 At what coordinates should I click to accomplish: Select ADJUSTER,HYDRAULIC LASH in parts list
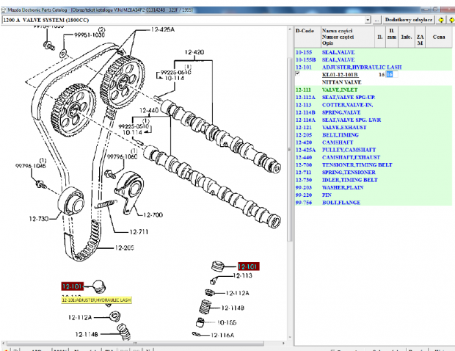(373, 68)
